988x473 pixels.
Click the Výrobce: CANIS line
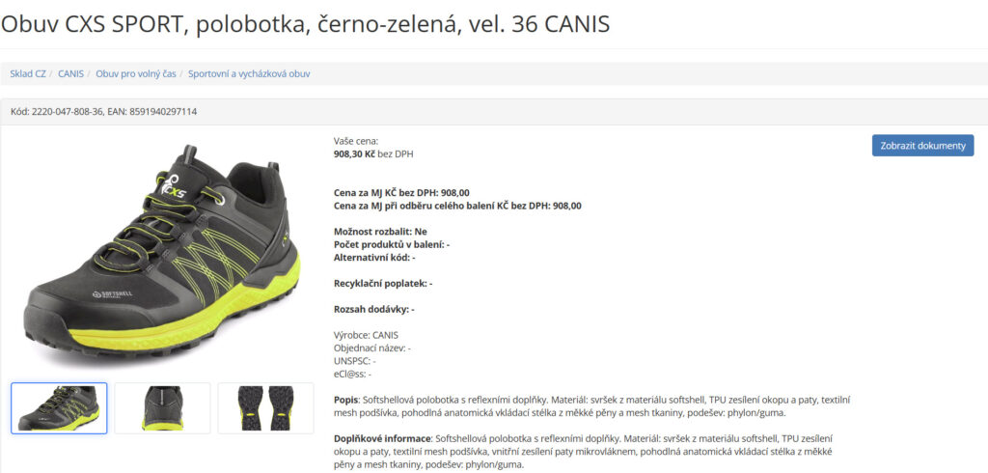tap(366, 335)
